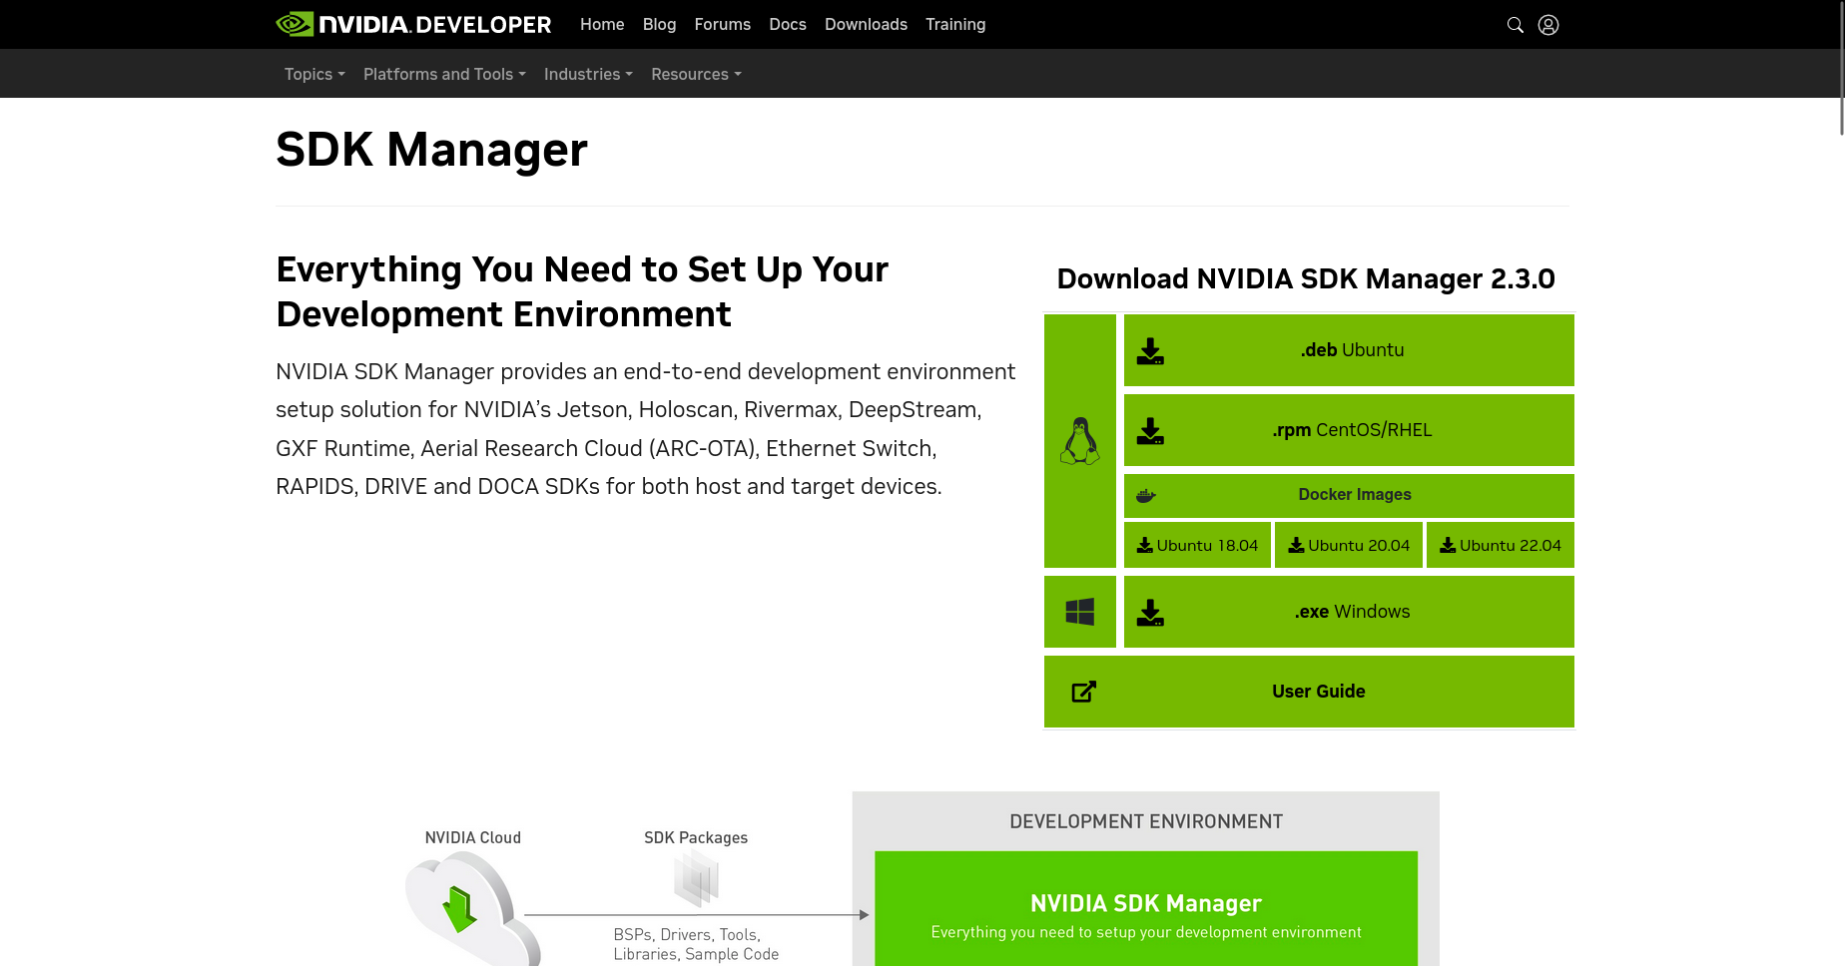This screenshot has width=1845, height=966.
Task: Open the Industries dropdown menu
Action: 588,74
